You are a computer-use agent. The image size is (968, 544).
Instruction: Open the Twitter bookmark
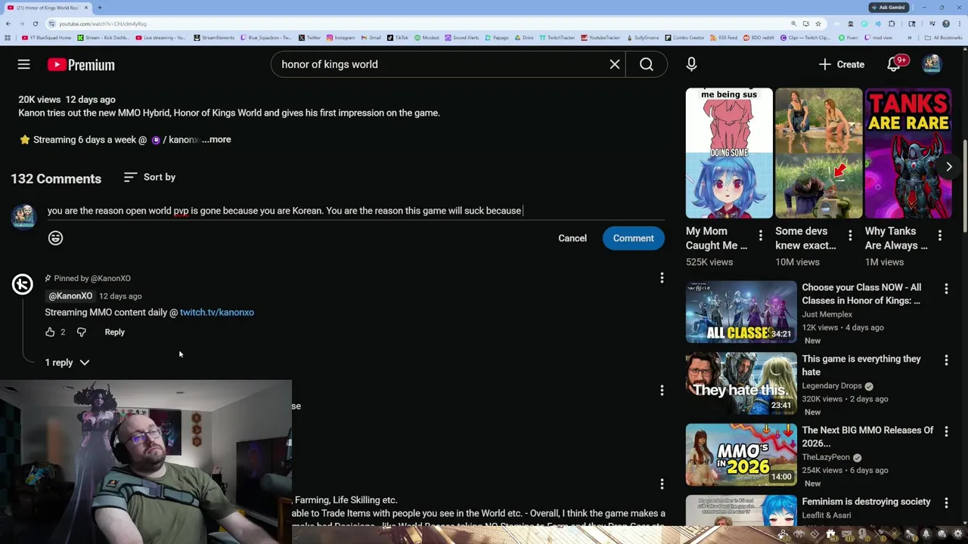point(309,37)
